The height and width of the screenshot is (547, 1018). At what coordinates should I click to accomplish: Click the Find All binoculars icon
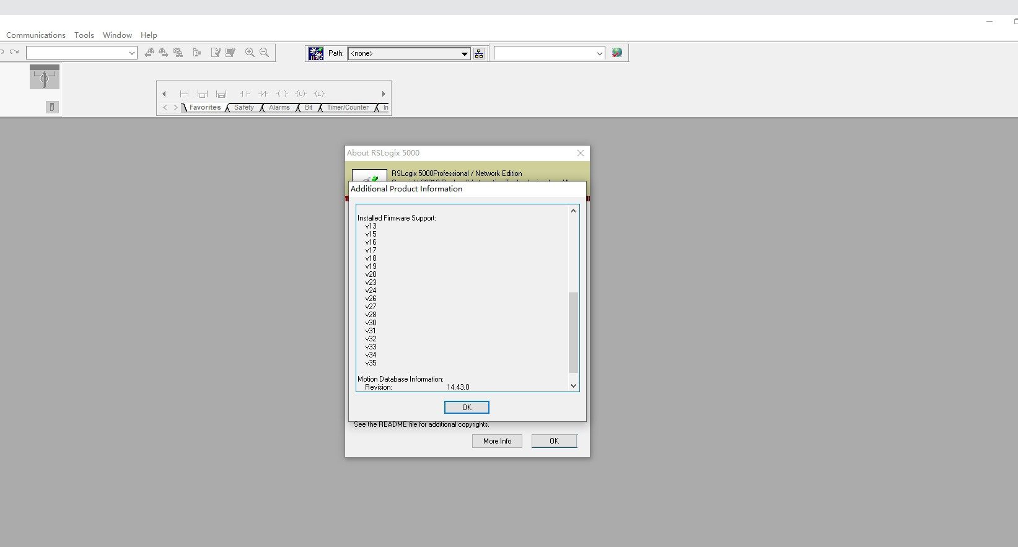tap(178, 53)
